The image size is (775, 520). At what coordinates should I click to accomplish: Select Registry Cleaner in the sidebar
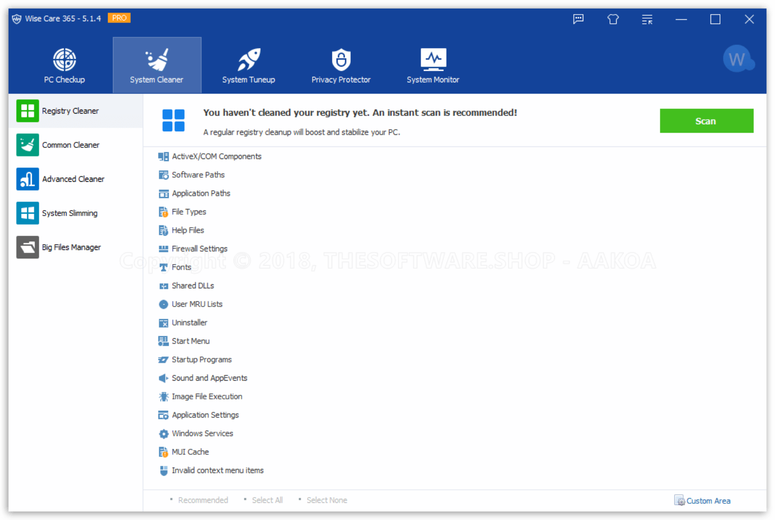pyautogui.click(x=76, y=111)
